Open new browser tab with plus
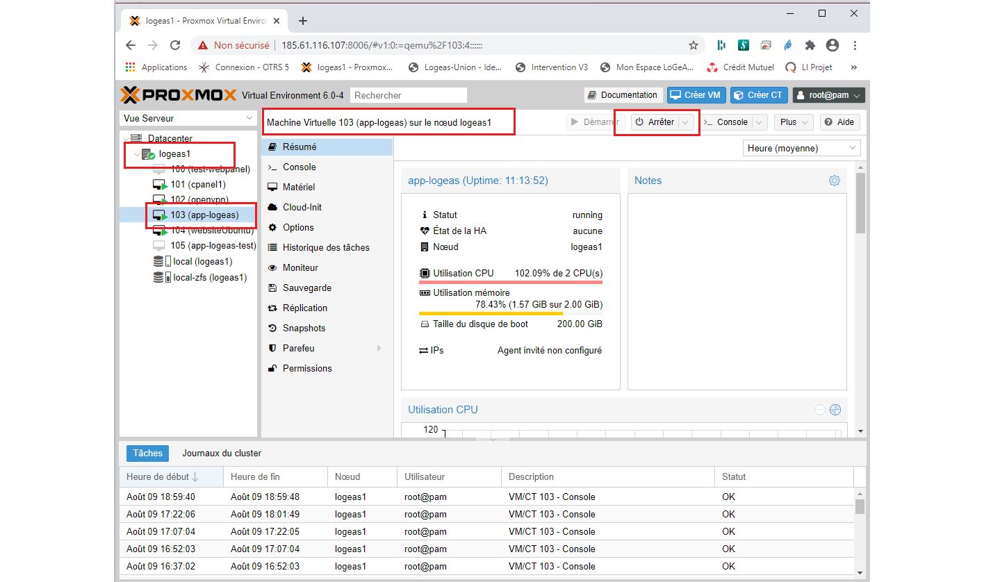Screen dimensions: 984x582 click(303, 21)
